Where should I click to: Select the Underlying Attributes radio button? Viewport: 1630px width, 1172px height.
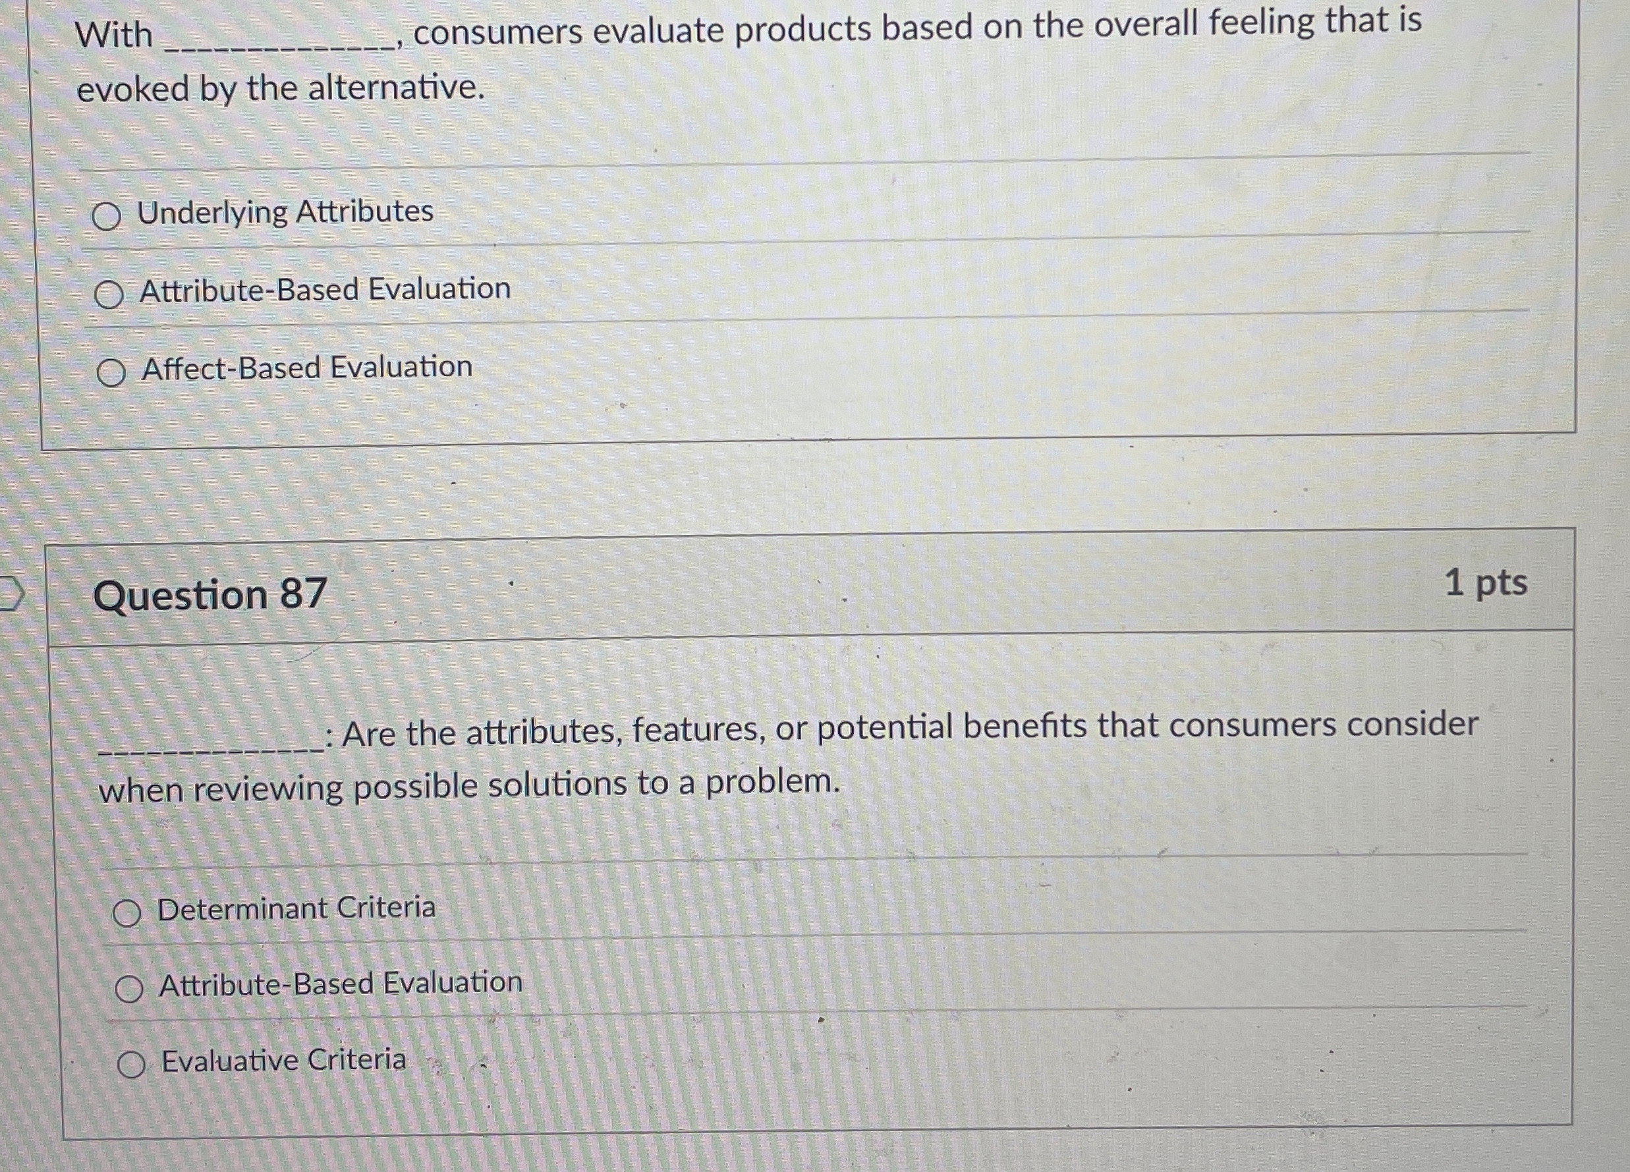click(108, 215)
